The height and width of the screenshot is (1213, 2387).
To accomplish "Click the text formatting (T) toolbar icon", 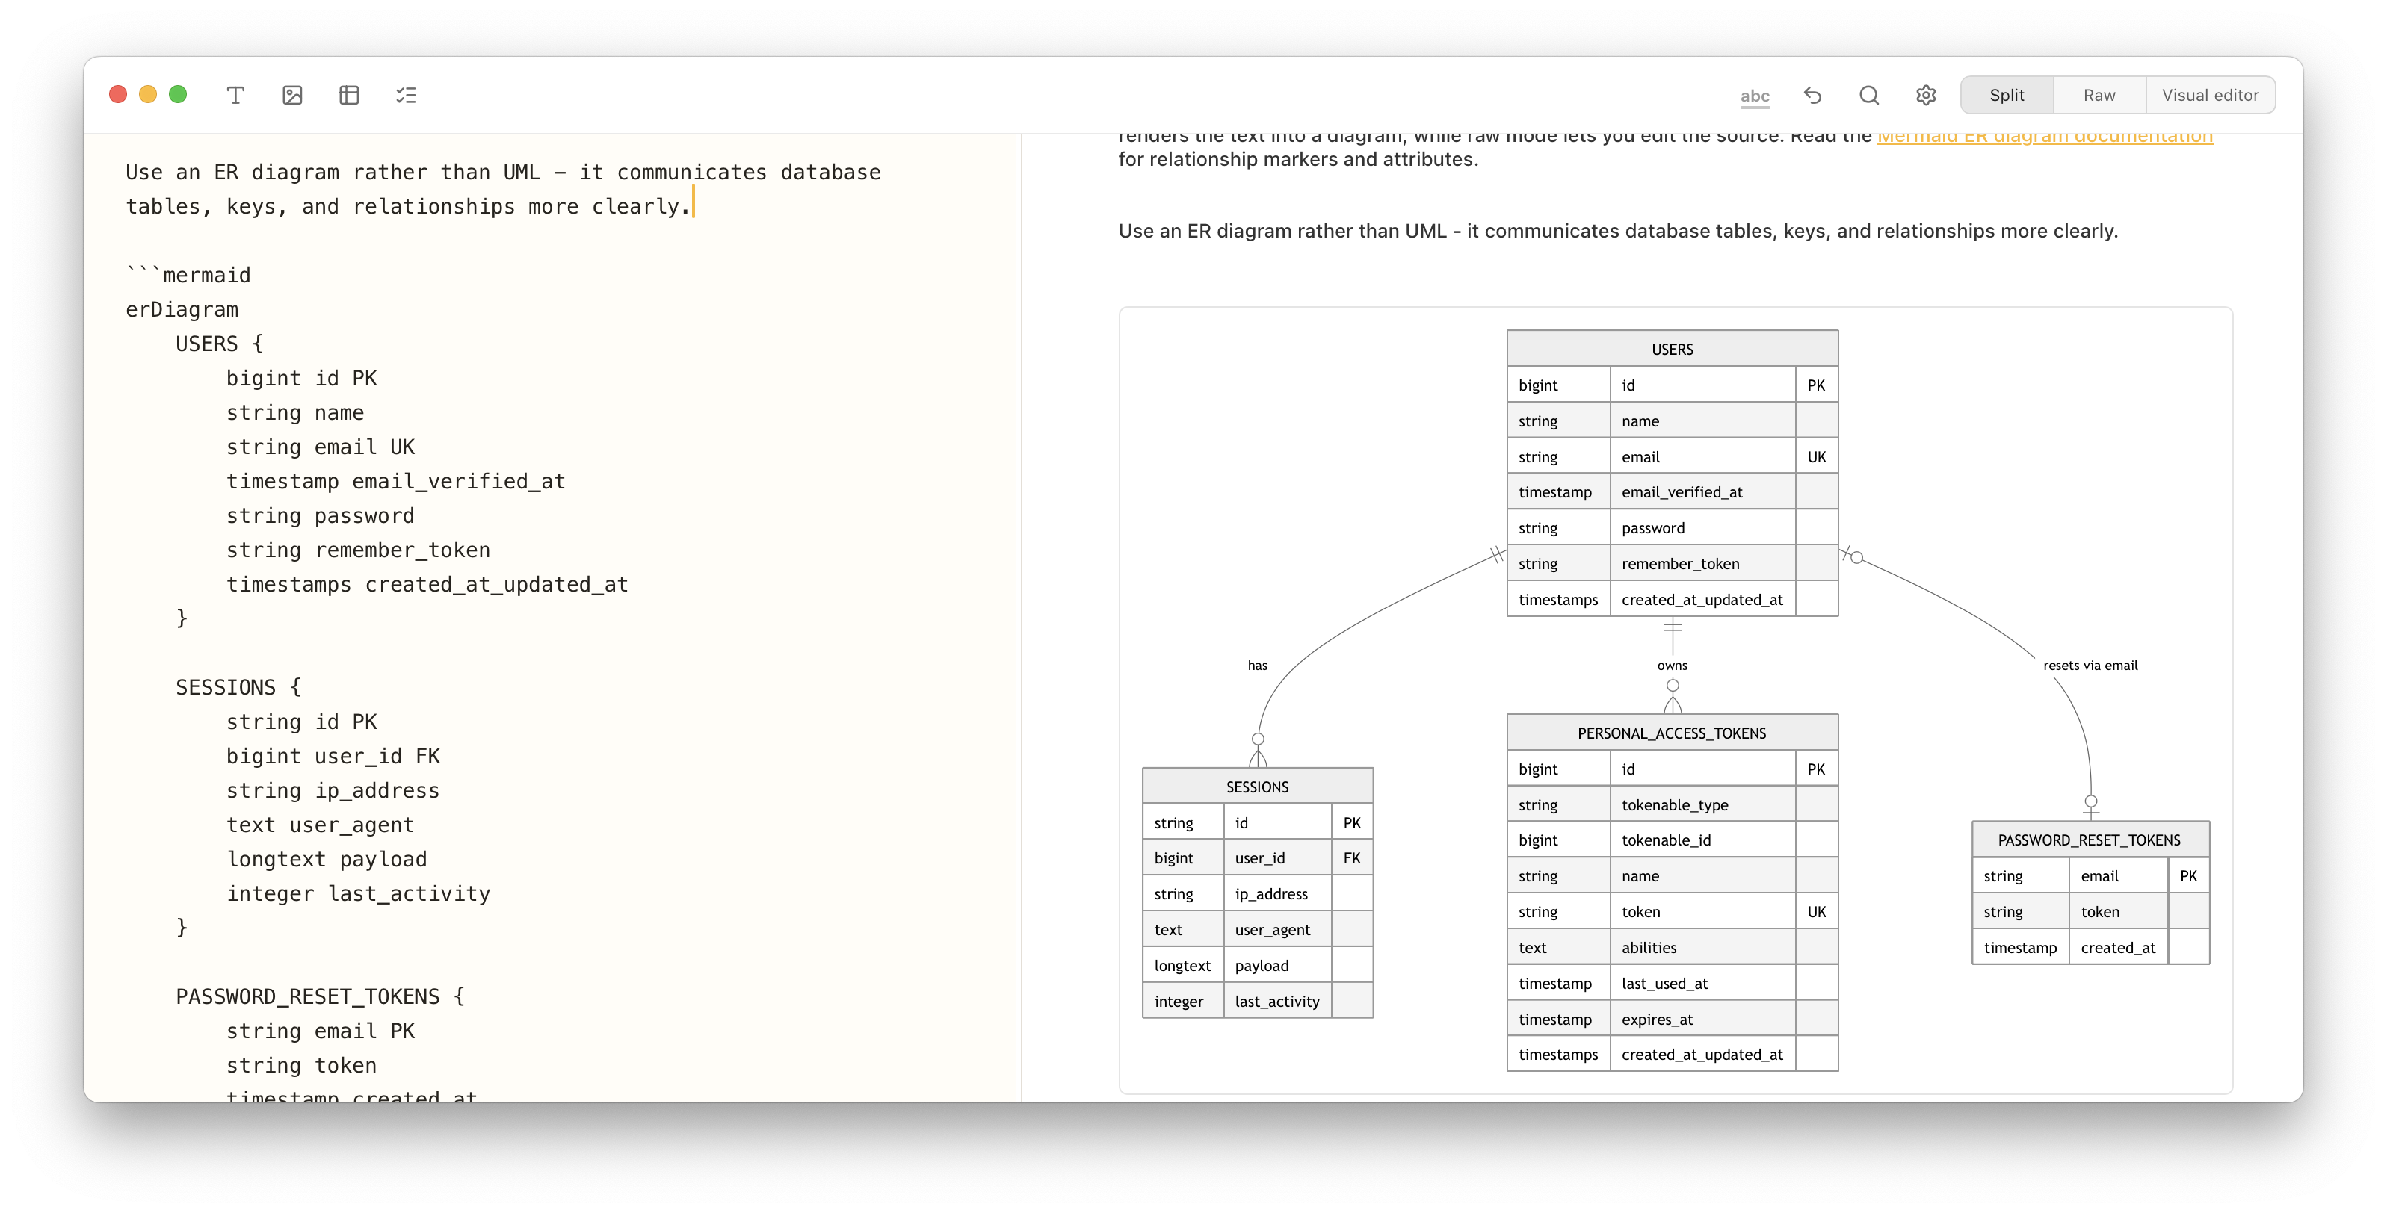I will 235,96.
